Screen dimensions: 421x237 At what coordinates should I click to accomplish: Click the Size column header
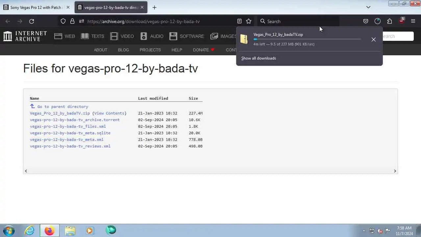pos(193,98)
